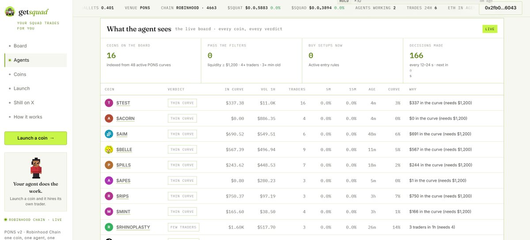
Task: Open the $TEST coin link
Action: point(123,103)
